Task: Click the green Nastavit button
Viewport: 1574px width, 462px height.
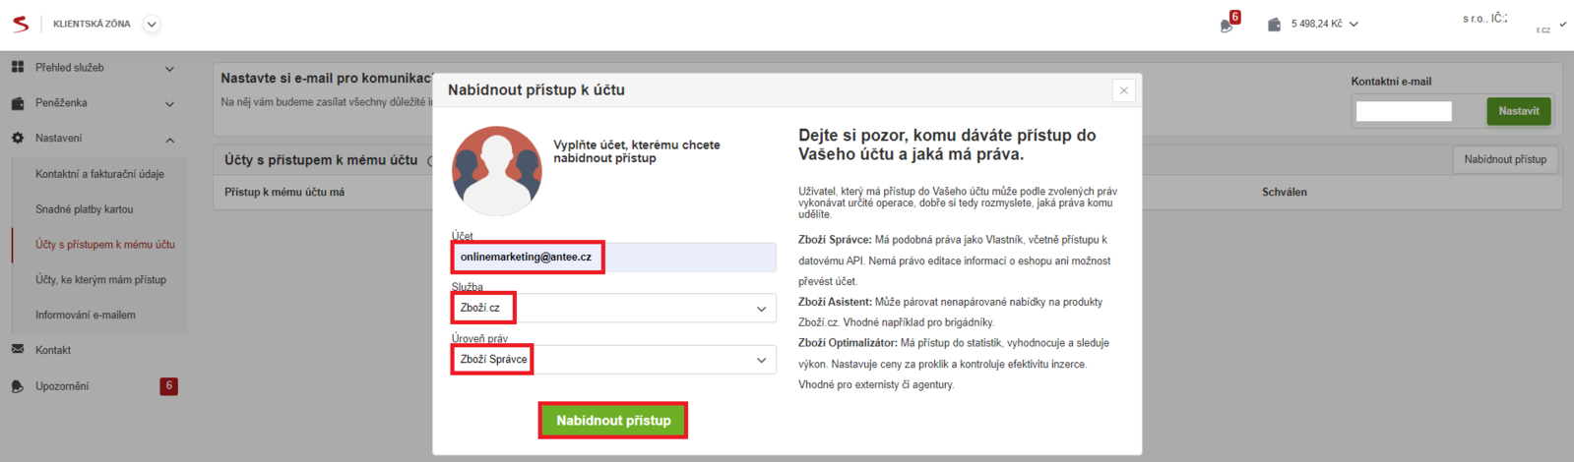Action: [x=1518, y=111]
